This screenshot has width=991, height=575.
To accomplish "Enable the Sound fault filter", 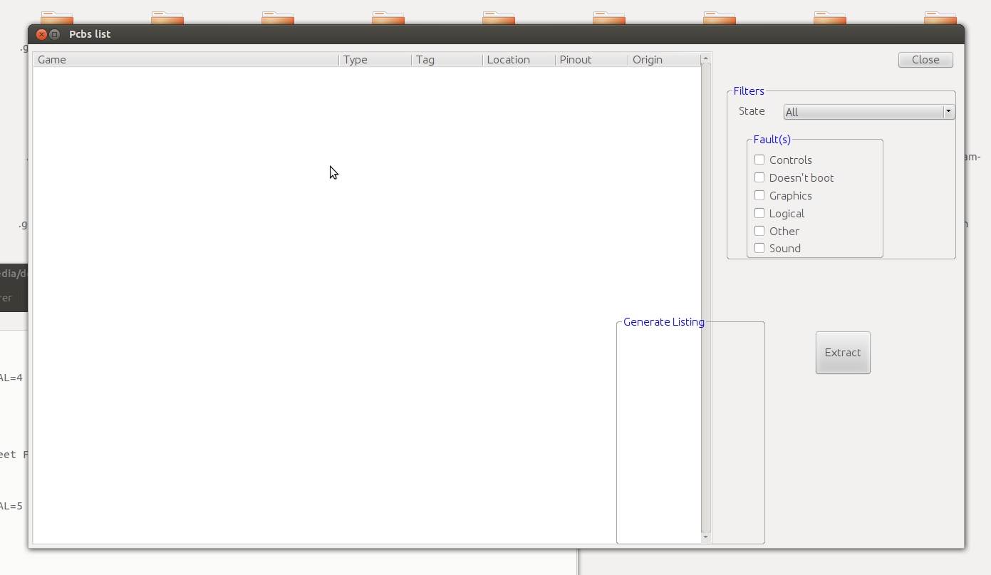I will point(759,248).
